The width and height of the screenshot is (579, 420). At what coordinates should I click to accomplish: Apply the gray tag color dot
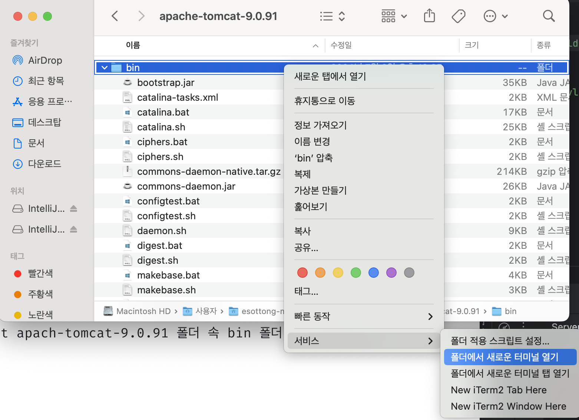coord(409,273)
